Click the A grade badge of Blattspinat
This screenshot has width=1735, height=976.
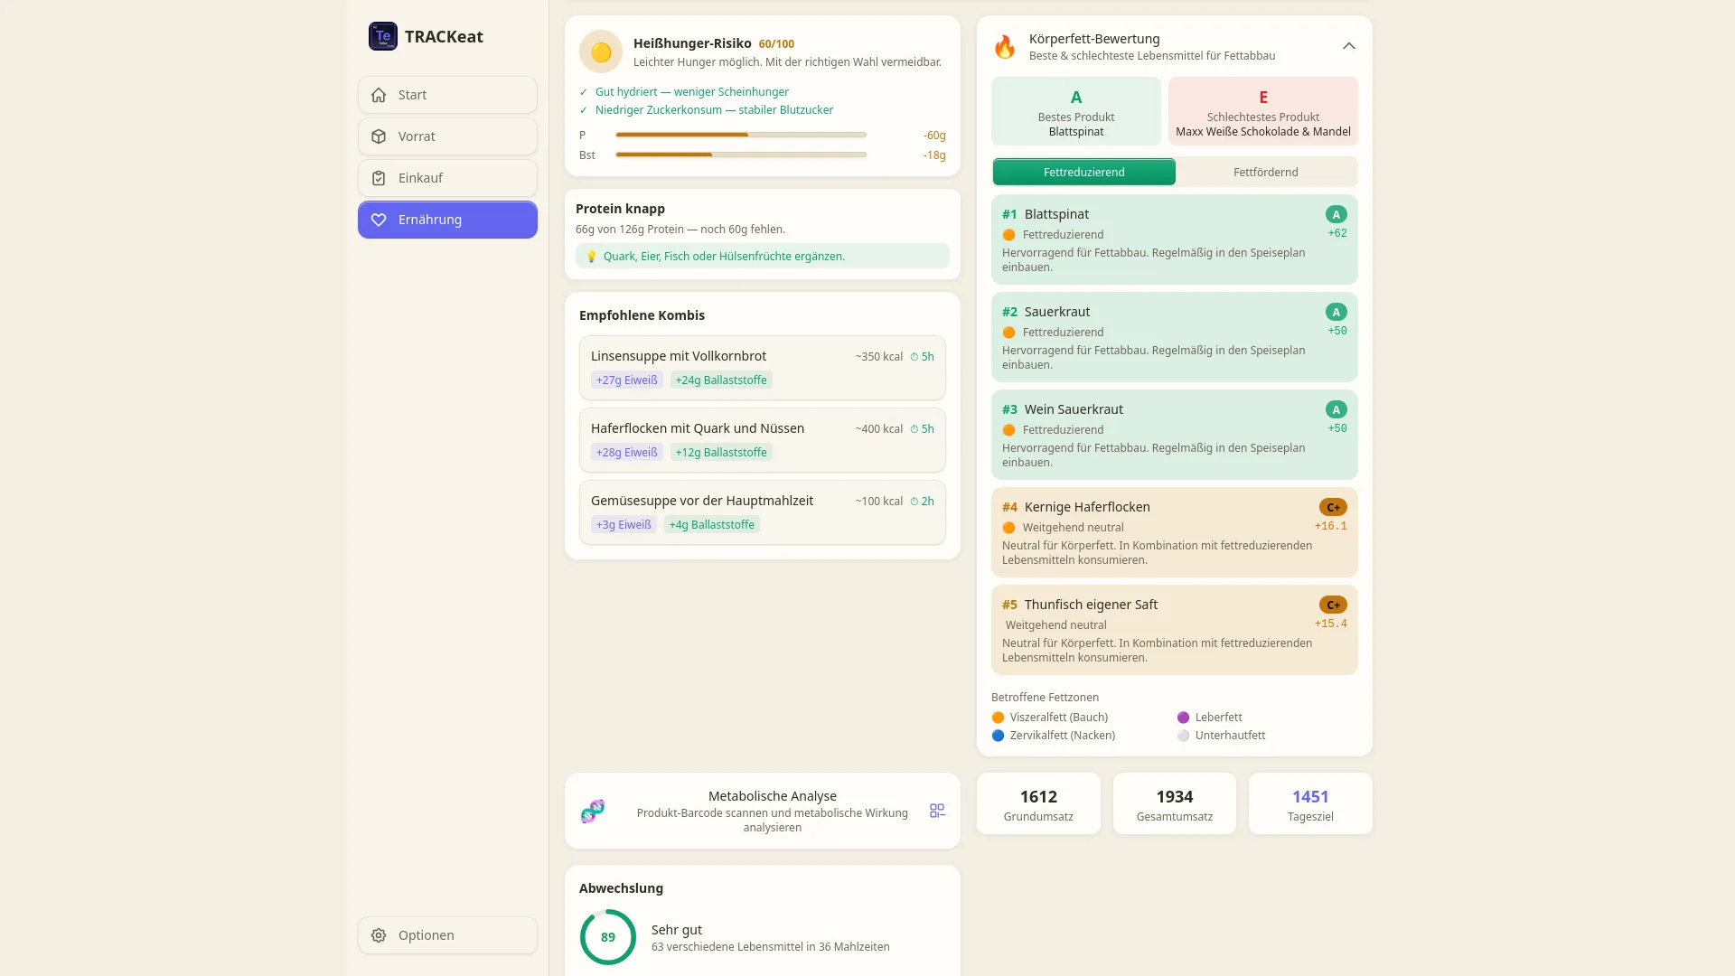click(x=1336, y=214)
